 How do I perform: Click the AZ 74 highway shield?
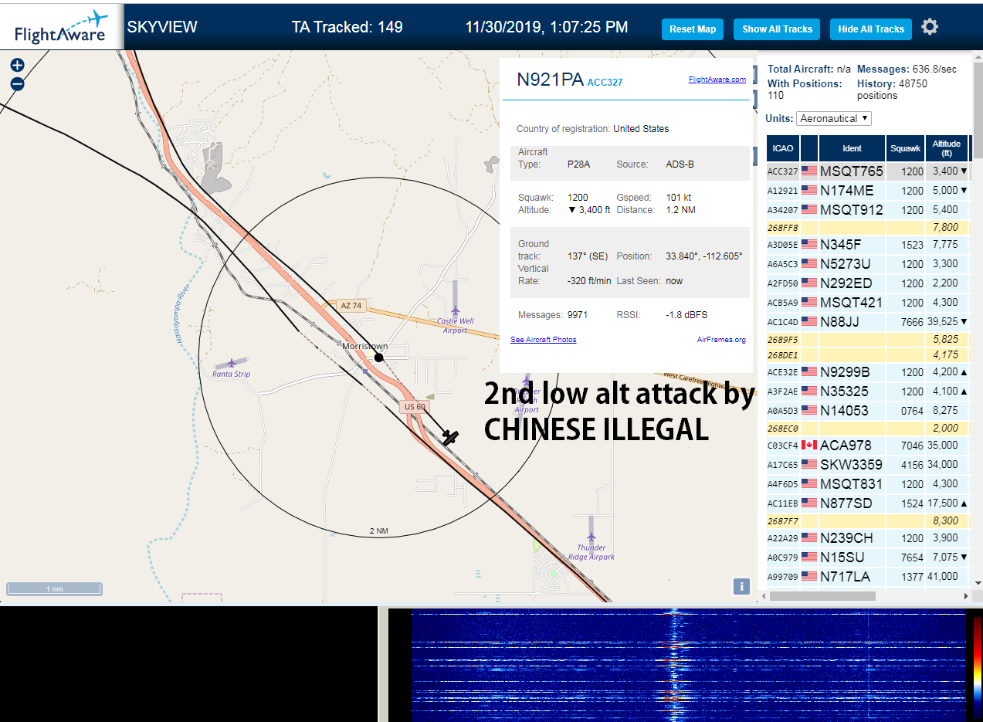pos(351,306)
